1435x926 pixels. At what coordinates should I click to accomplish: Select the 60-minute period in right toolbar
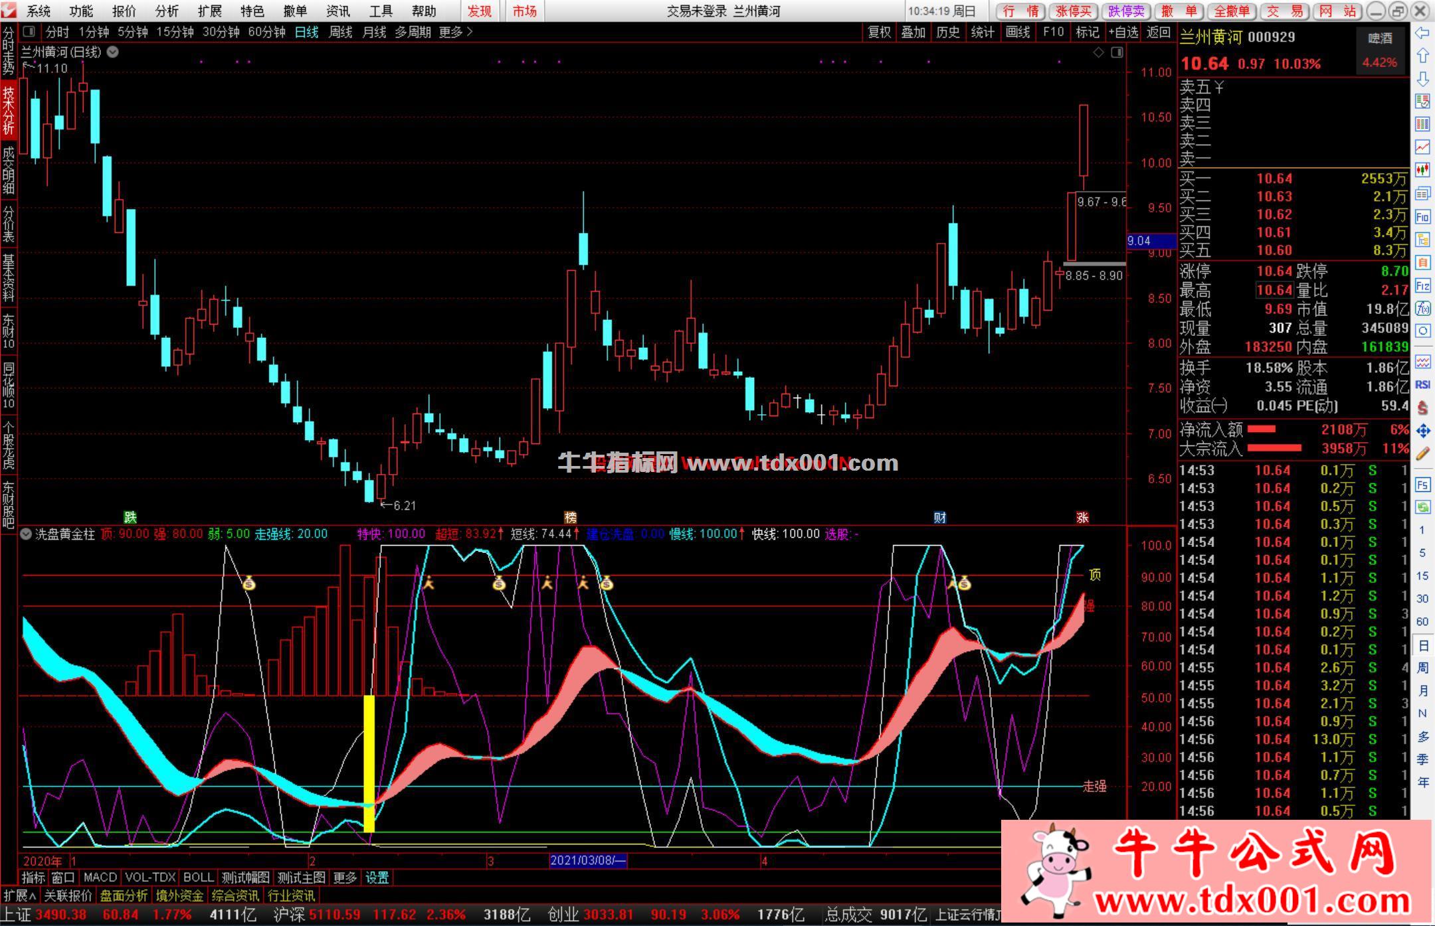(1422, 622)
